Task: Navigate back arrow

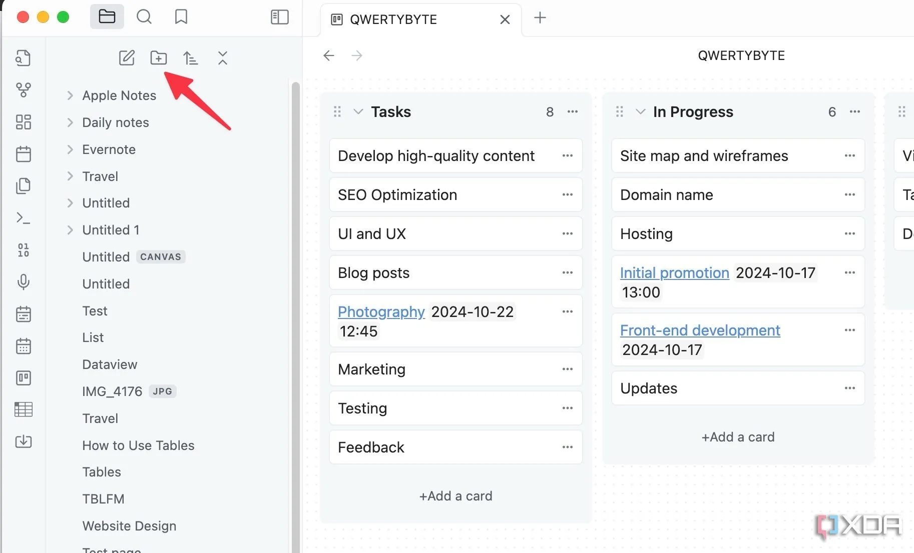Action: pos(328,55)
